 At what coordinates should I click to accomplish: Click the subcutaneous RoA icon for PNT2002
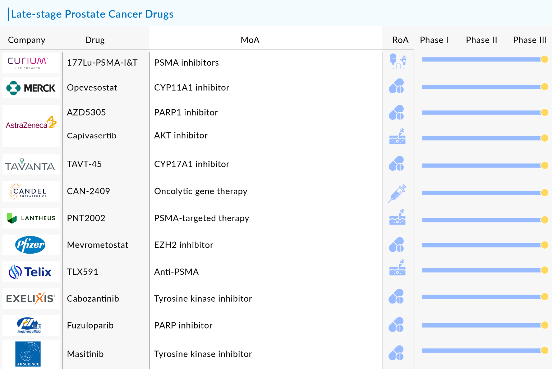click(x=397, y=217)
